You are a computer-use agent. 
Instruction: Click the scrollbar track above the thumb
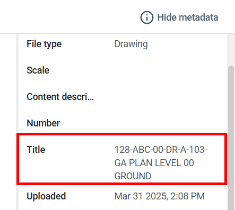click(x=231, y=49)
